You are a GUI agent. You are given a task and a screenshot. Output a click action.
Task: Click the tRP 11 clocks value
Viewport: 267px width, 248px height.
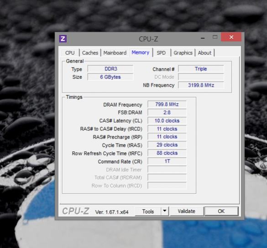coord(167,137)
